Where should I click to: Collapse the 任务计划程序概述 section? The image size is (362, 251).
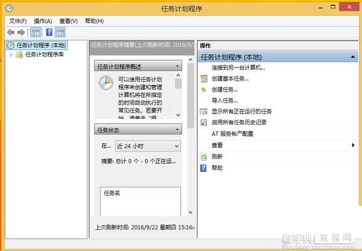coord(177,66)
